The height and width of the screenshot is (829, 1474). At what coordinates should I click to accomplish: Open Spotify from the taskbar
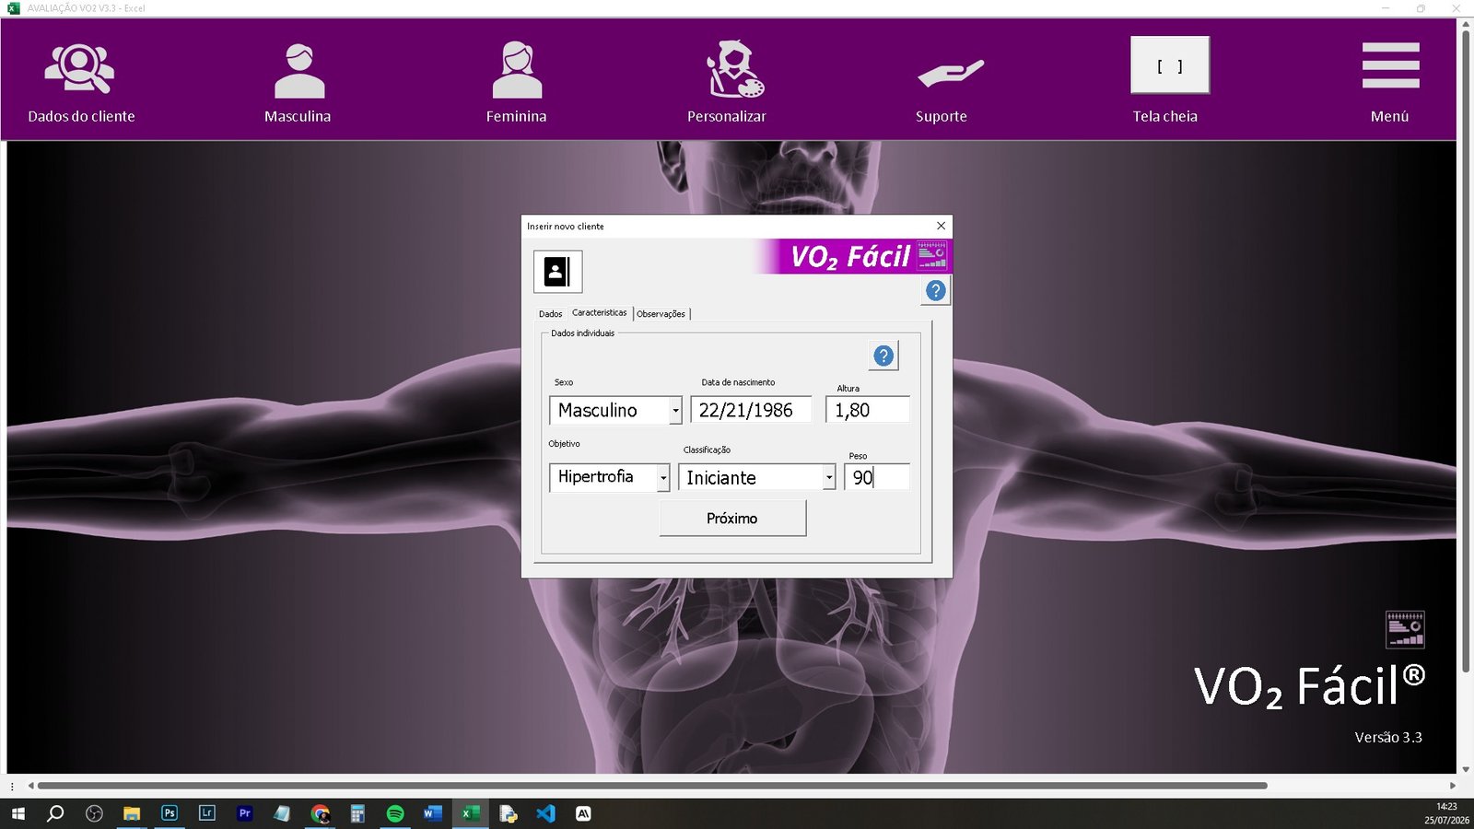[395, 813]
